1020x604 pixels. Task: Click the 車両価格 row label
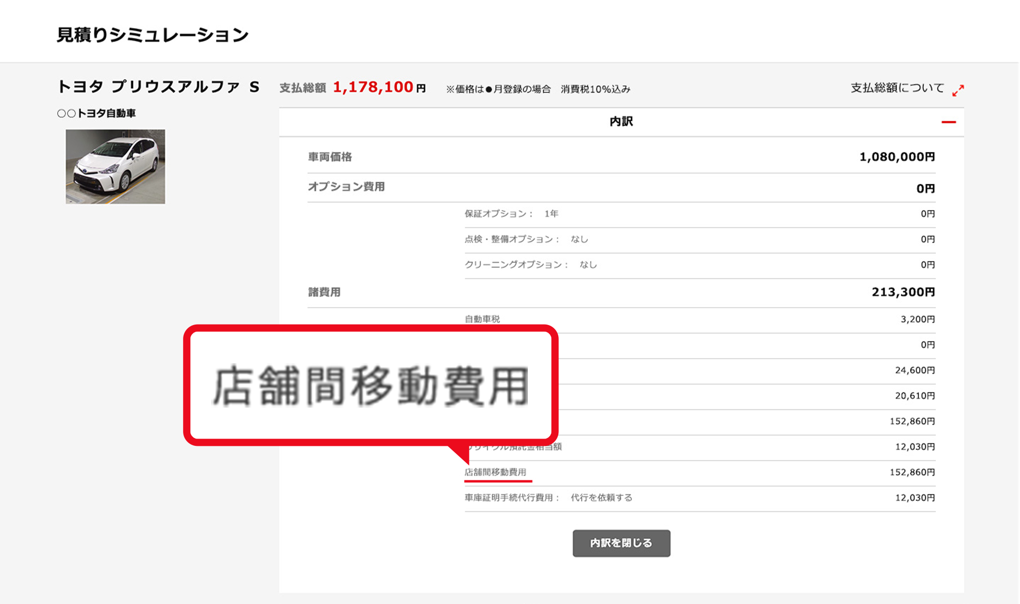tap(330, 157)
